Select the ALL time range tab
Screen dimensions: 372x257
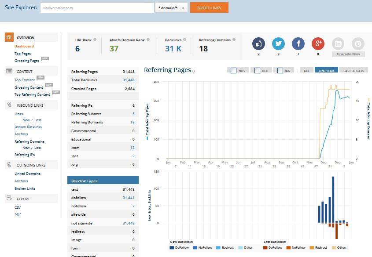(x=306, y=70)
